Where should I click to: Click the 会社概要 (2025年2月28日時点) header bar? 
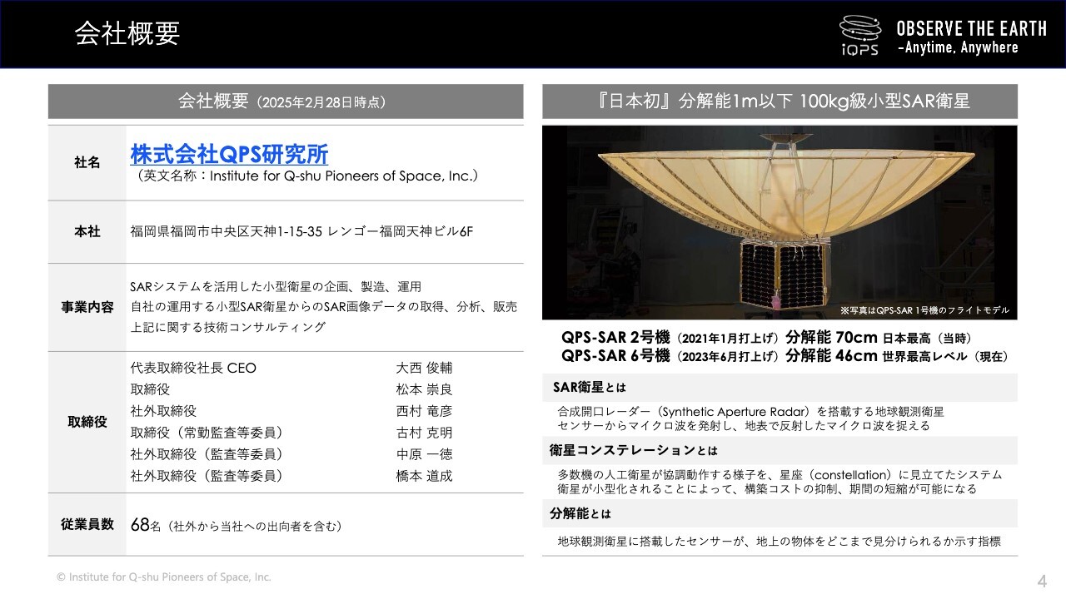286,101
